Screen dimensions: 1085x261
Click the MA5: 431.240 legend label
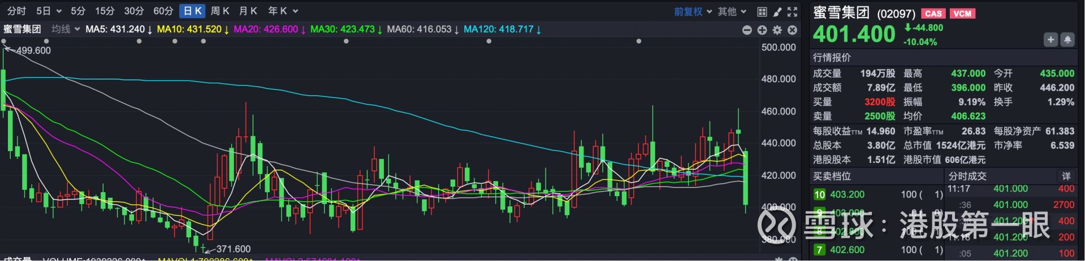119,29
